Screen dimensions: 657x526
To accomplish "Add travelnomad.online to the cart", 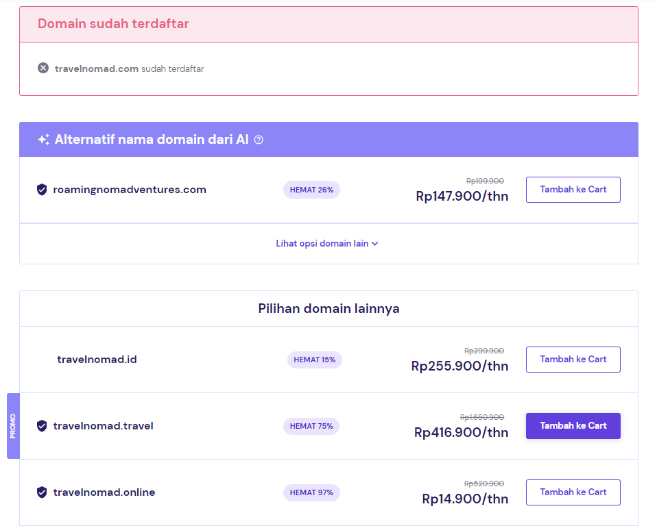I will pyautogui.click(x=573, y=492).
